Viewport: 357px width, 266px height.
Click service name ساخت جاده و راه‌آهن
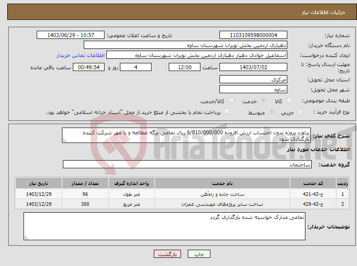[x=222, y=195]
